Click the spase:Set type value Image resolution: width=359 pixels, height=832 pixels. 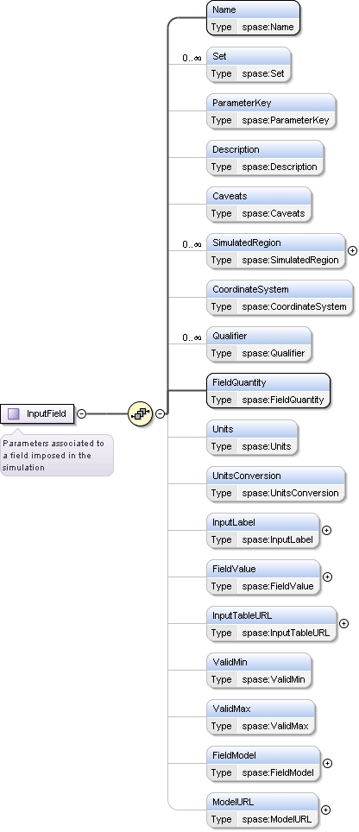(263, 73)
